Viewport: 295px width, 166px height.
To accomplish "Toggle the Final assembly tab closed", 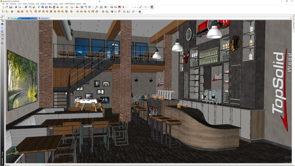I will point(36,18).
